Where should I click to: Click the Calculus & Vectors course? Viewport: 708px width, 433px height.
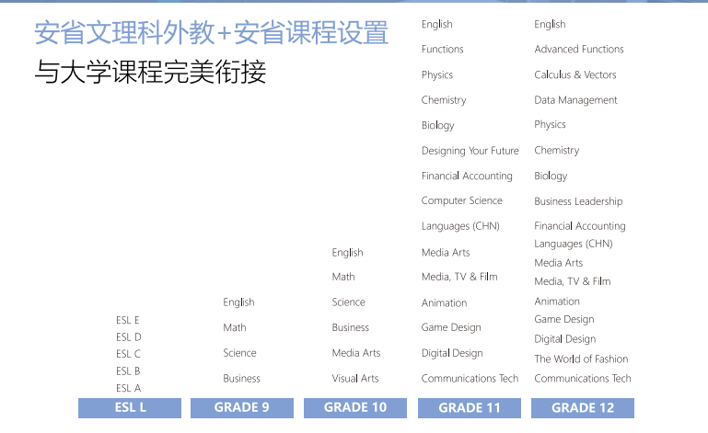[x=575, y=74]
